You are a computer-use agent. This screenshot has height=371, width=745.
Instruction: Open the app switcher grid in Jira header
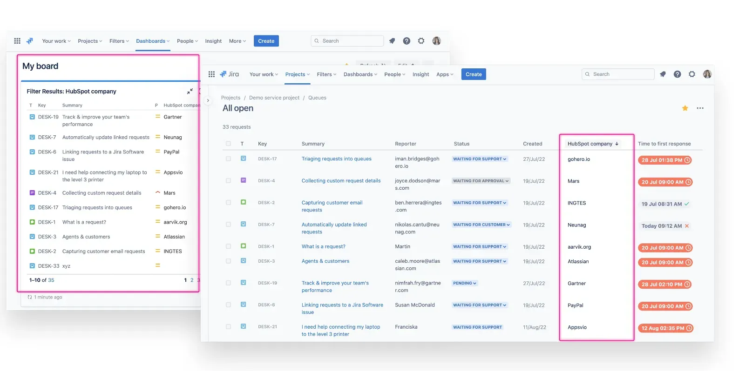coord(211,74)
